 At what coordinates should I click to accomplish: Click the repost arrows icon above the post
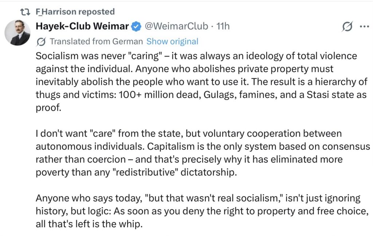25,12
